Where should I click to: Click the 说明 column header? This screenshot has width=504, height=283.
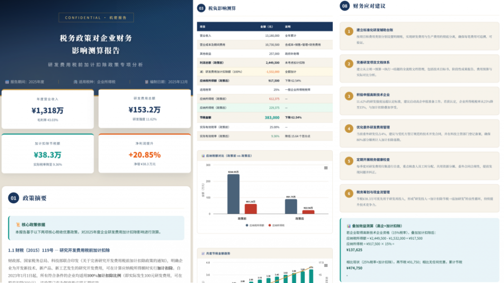[287, 27]
